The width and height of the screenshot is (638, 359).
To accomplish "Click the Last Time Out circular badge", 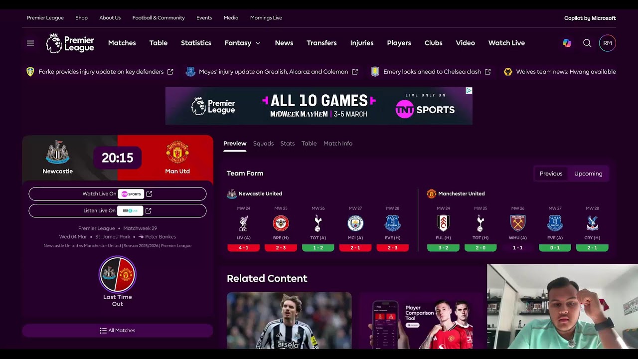I will (118, 274).
